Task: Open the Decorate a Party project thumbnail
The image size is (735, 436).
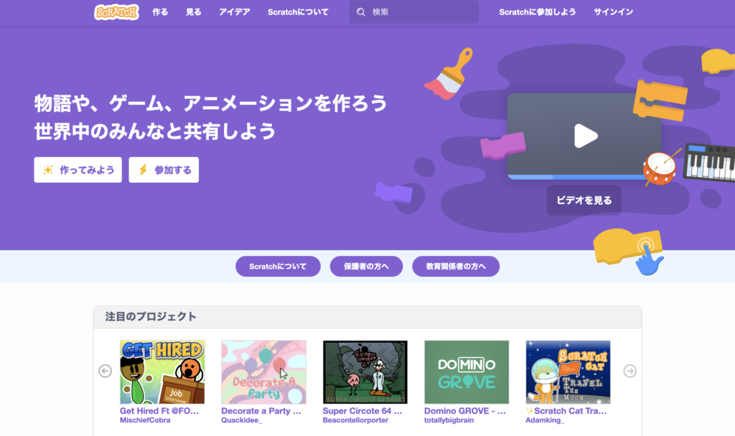Action: [263, 372]
